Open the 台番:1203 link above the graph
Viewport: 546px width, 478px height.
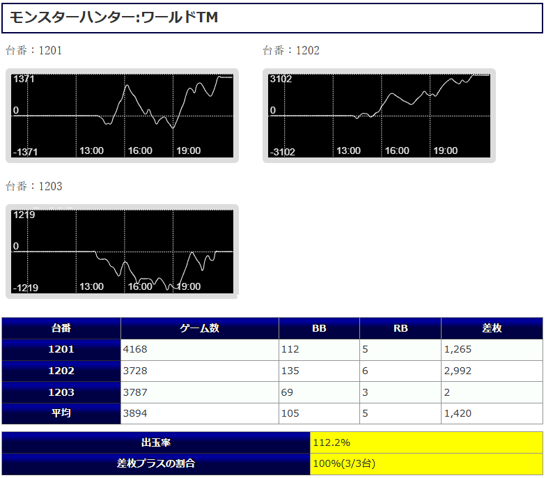click(34, 186)
